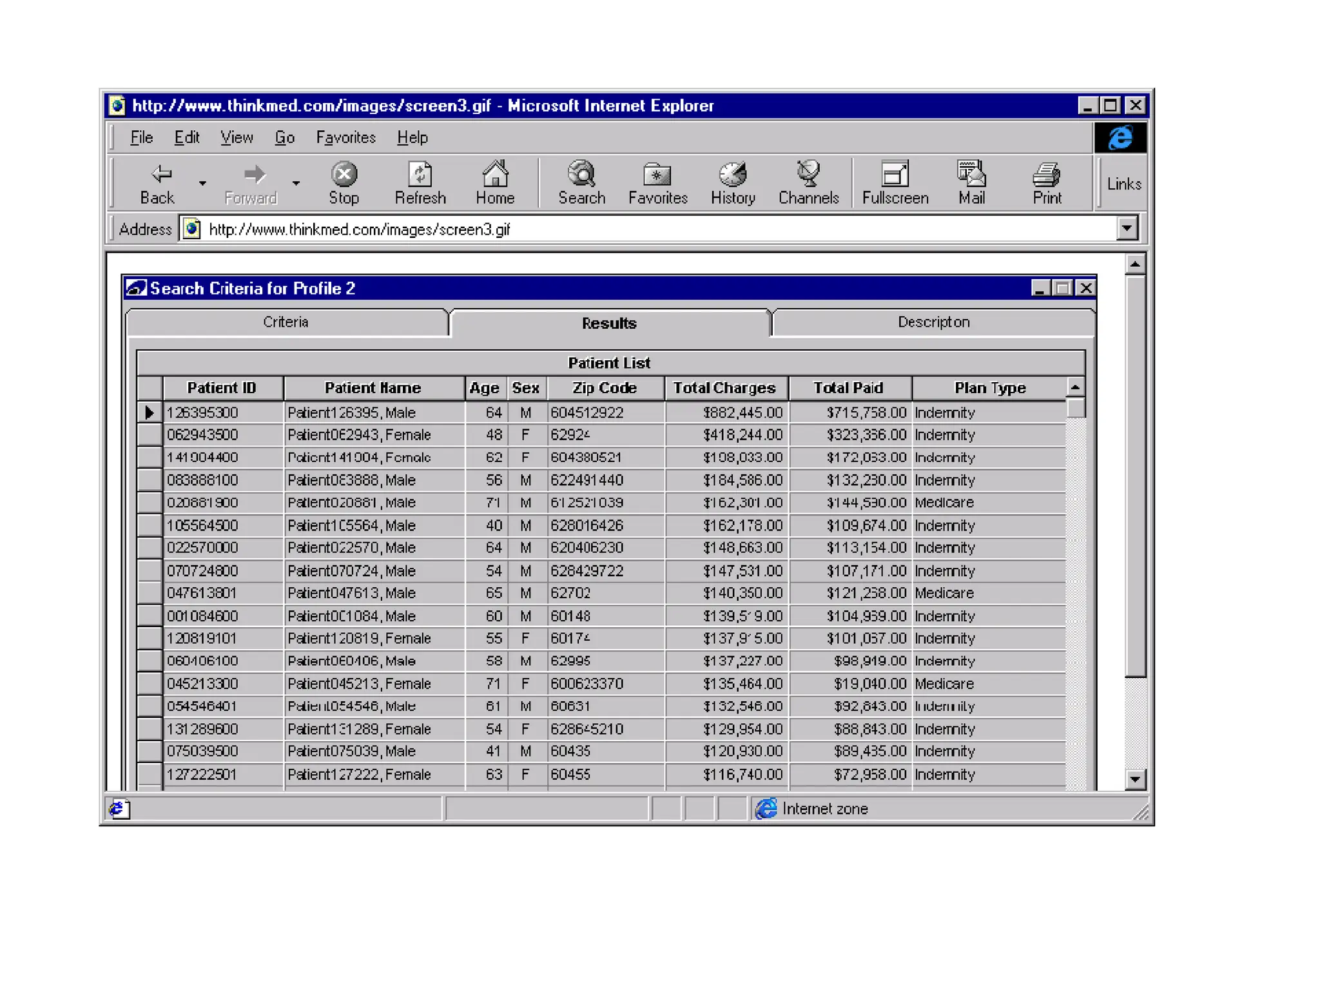Click the Back arrow toolbar icon
The image size is (1320, 990).
coord(160,175)
